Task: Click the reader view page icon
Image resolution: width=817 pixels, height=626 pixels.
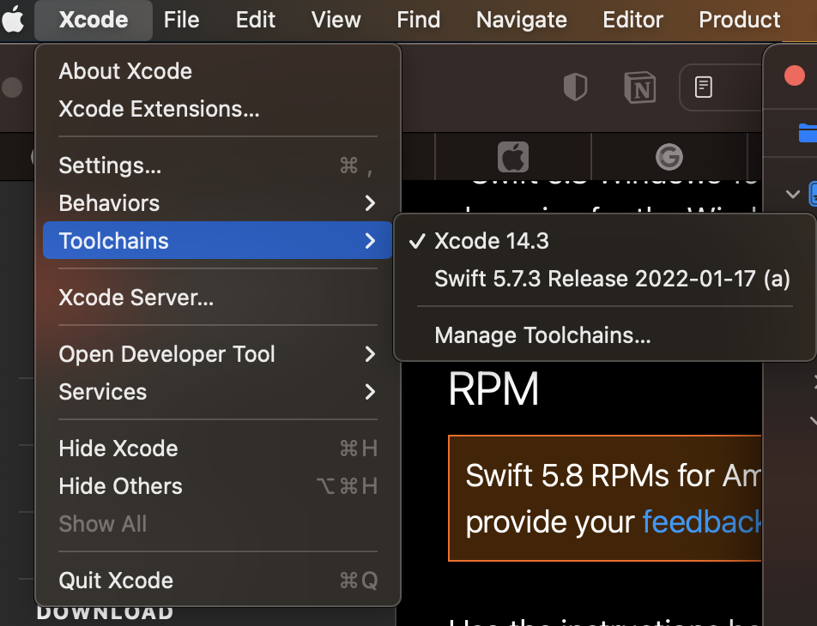Action: pos(704,87)
